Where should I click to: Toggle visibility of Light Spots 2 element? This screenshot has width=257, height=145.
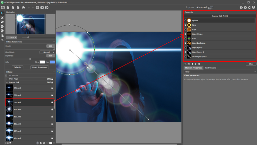(x=185, y=52)
